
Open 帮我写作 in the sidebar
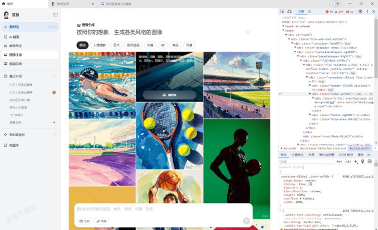[x=30, y=46]
